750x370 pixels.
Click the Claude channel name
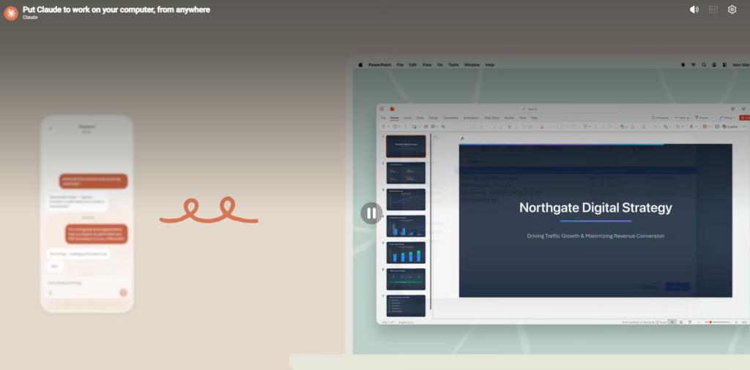coord(30,18)
